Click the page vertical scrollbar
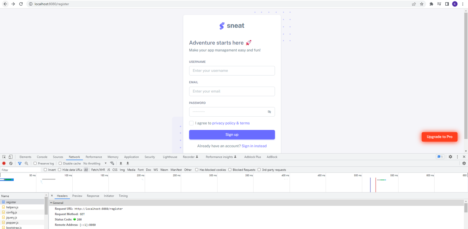This screenshot has height=229, width=468. [x=466, y=76]
